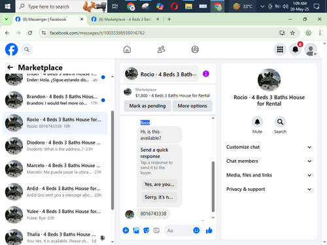Open the Opera browser in taskbar

(174, 7)
